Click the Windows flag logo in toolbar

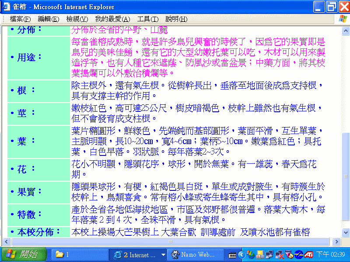click(343, 19)
